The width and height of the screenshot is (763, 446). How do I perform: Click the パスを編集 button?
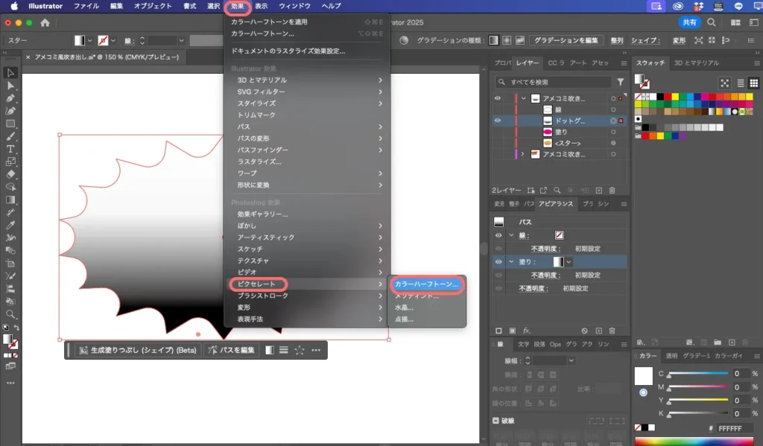point(232,350)
